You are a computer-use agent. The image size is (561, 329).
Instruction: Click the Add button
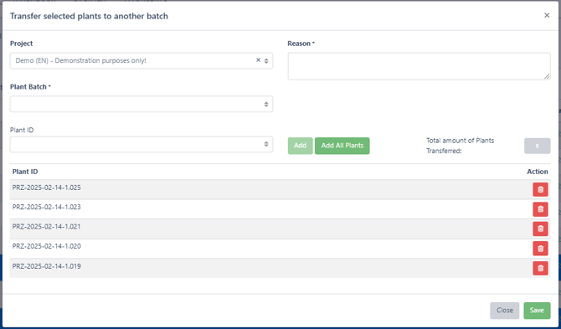[301, 146]
